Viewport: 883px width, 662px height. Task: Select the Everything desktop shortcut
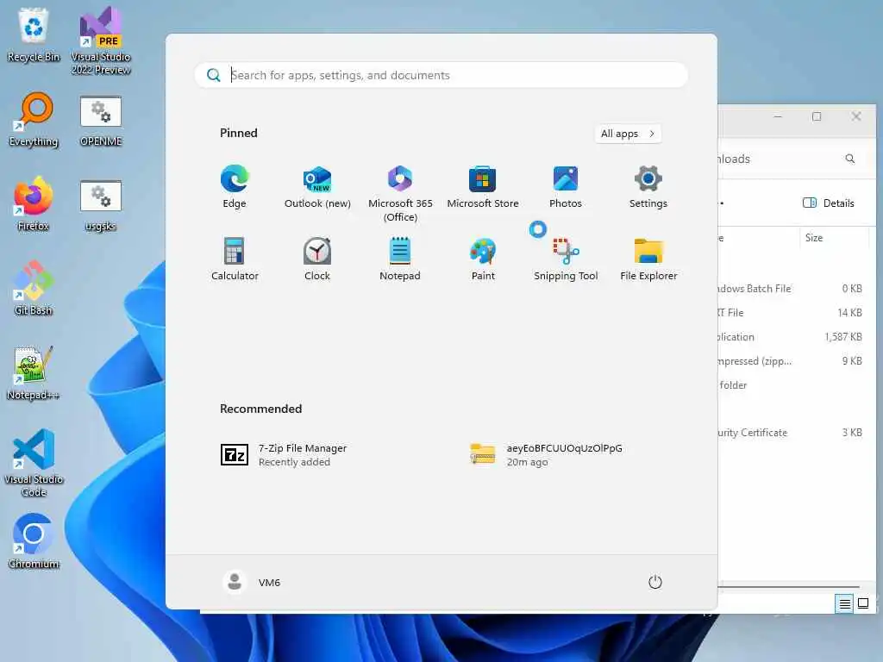(34, 119)
